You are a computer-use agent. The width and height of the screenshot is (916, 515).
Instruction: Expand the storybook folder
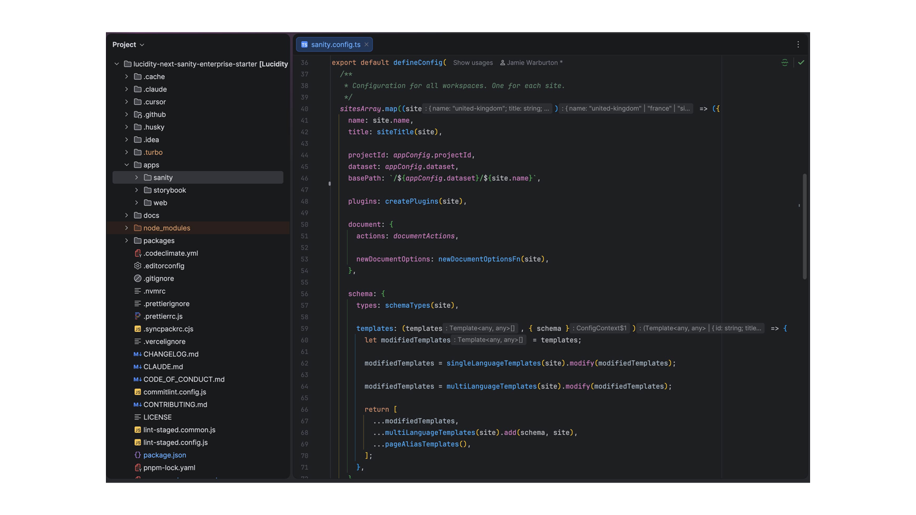(x=136, y=190)
